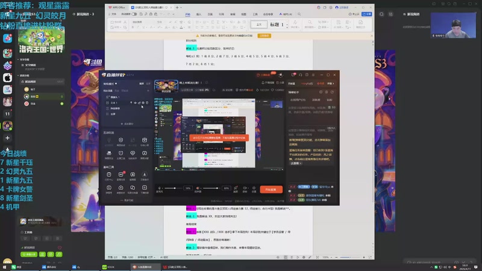Add a server with plus icon
Screen dimensions: 482x271
pyautogui.click(x=7, y=138)
